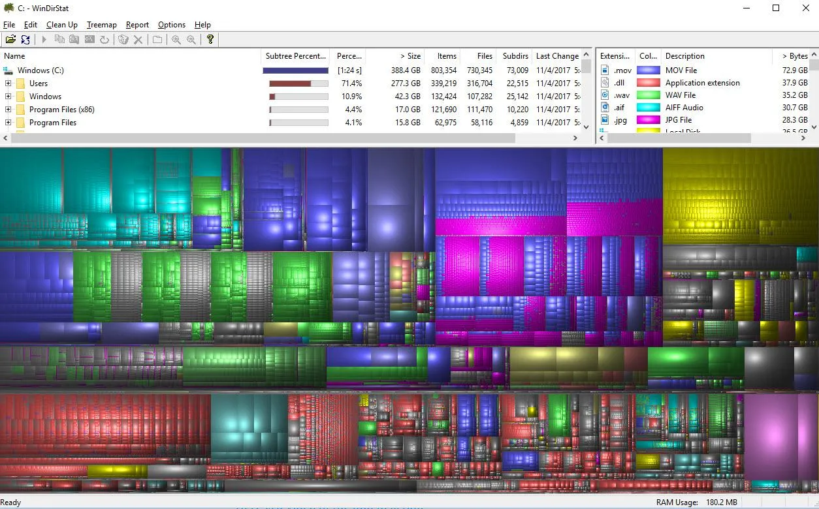This screenshot has height=509, width=819.
Task: Click the Delete to Recycle Bin icon
Action: point(123,40)
